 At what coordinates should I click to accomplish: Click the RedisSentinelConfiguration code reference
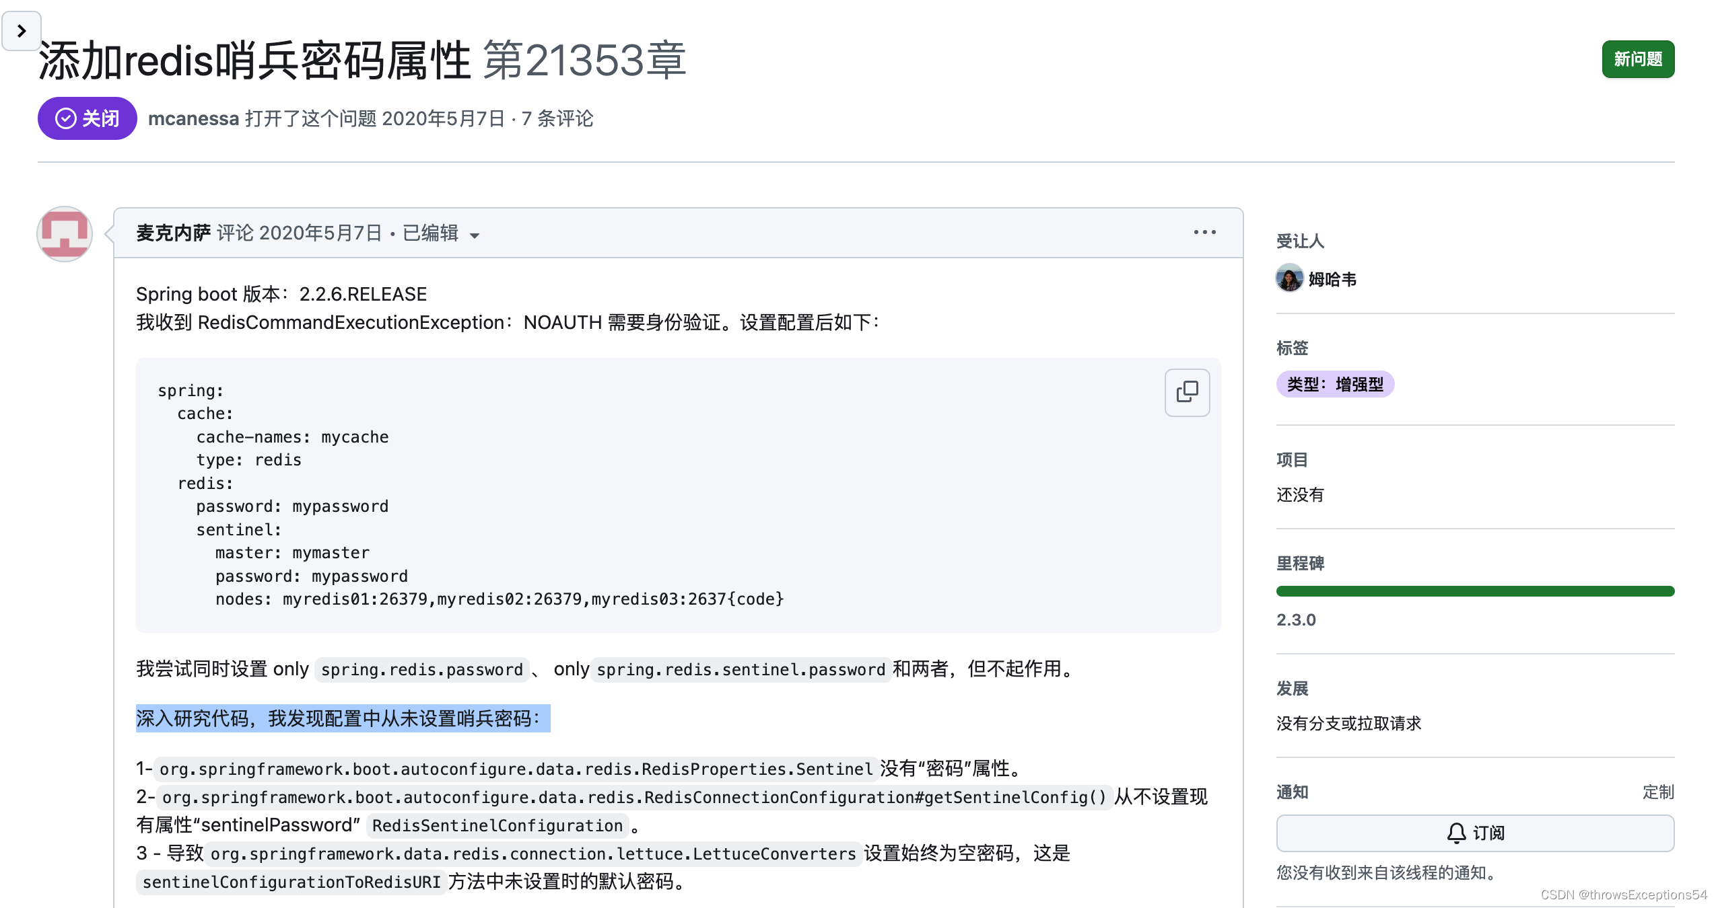496,825
